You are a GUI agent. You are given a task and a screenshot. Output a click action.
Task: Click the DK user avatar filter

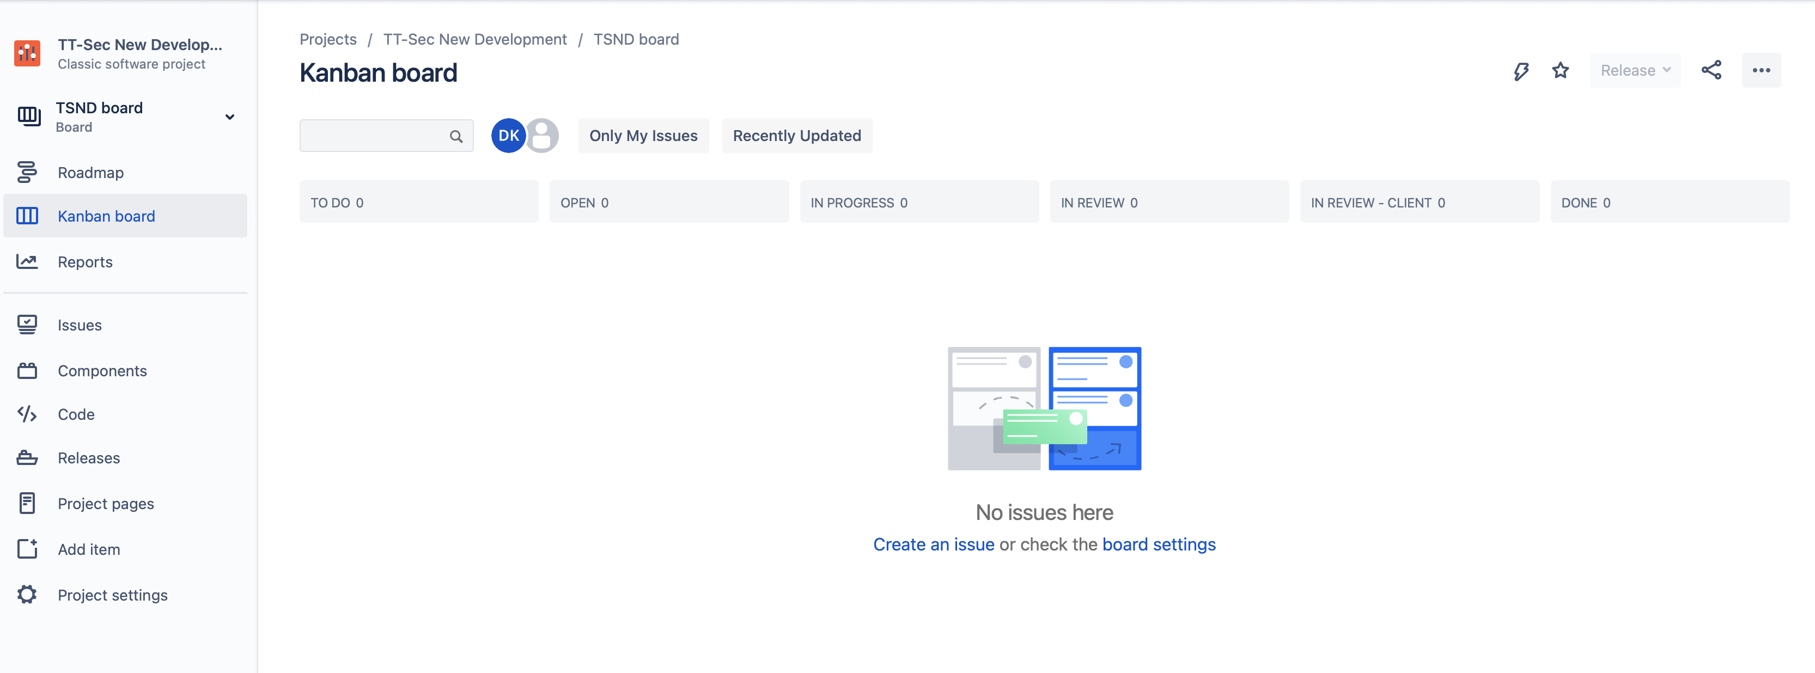[x=508, y=135]
